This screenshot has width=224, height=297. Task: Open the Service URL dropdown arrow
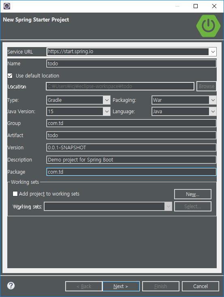coord(213,52)
